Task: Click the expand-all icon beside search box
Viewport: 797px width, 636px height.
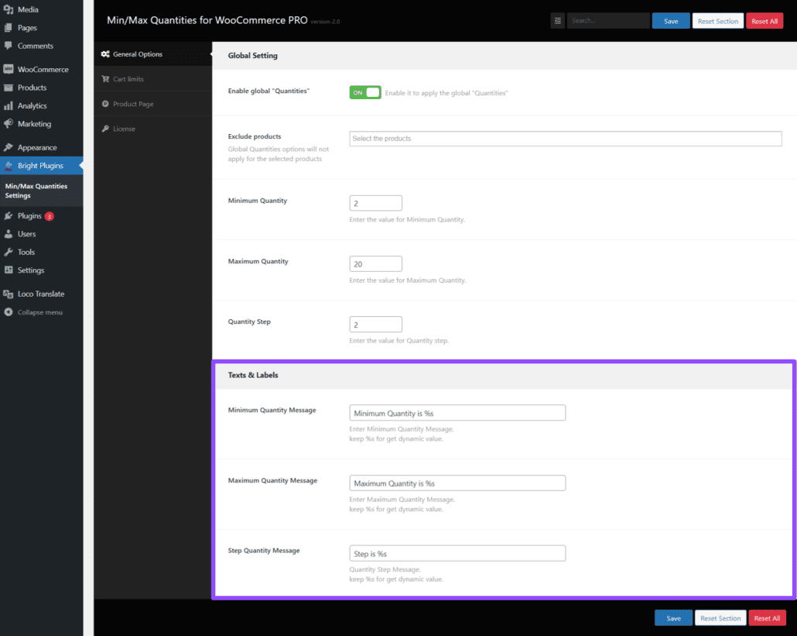Action: pyautogui.click(x=557, y=21)
